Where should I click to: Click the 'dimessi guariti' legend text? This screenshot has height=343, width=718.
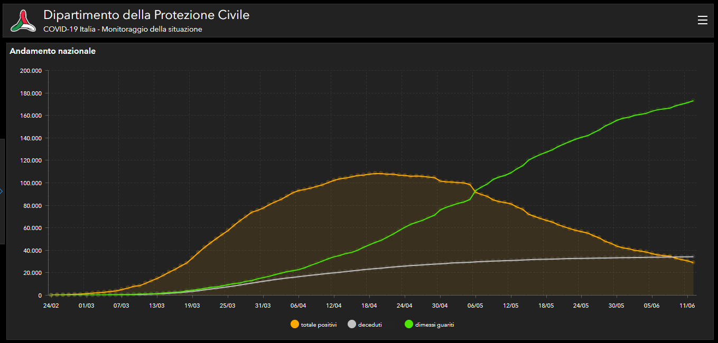tap(434, 325)
